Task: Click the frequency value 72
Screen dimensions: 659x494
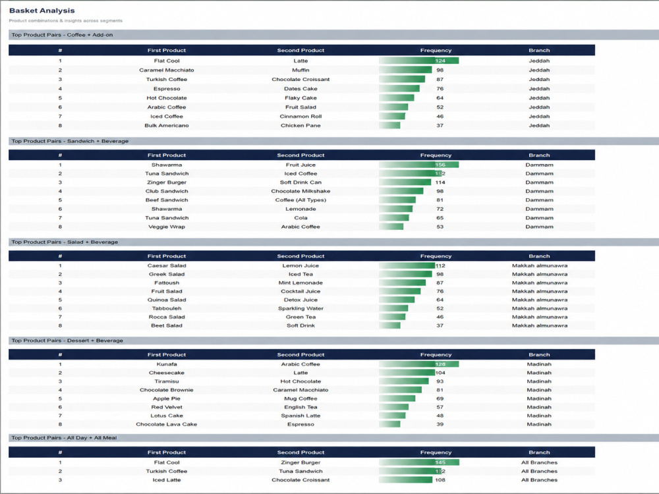Action: pyautogui.click(x=440, y=209)
